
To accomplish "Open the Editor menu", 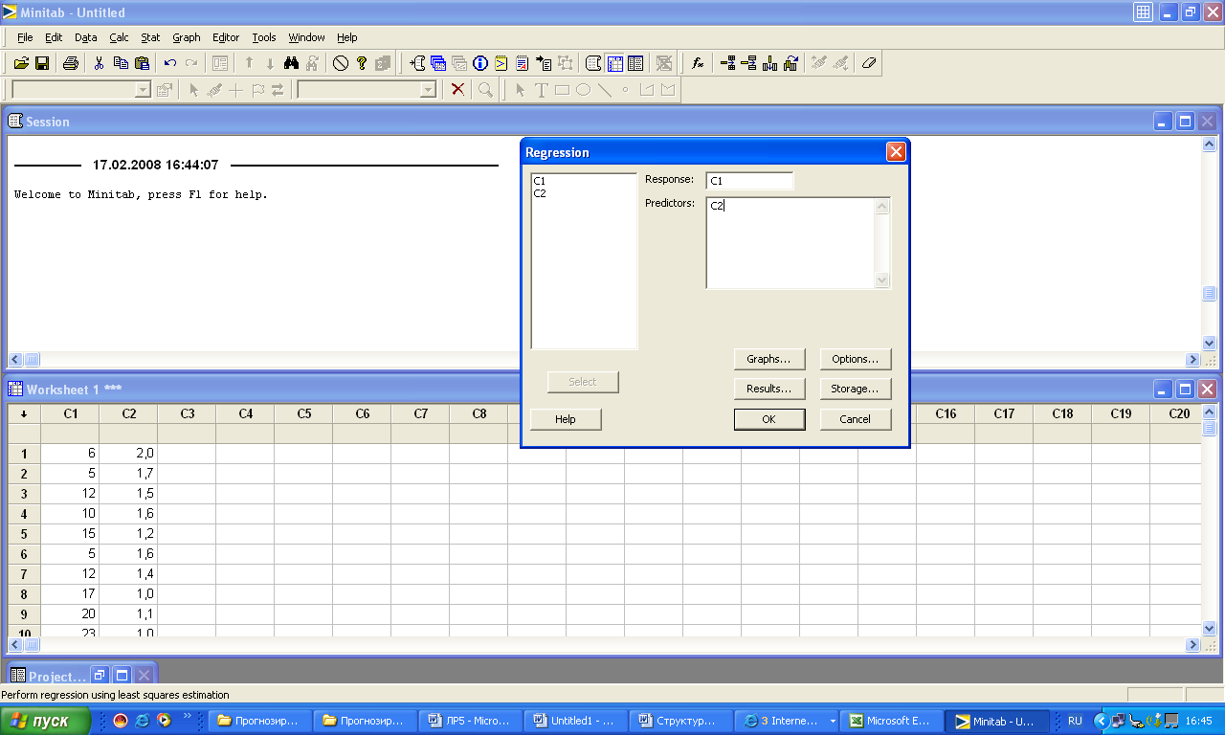I will pyautogui.click(x=226, y=37).
